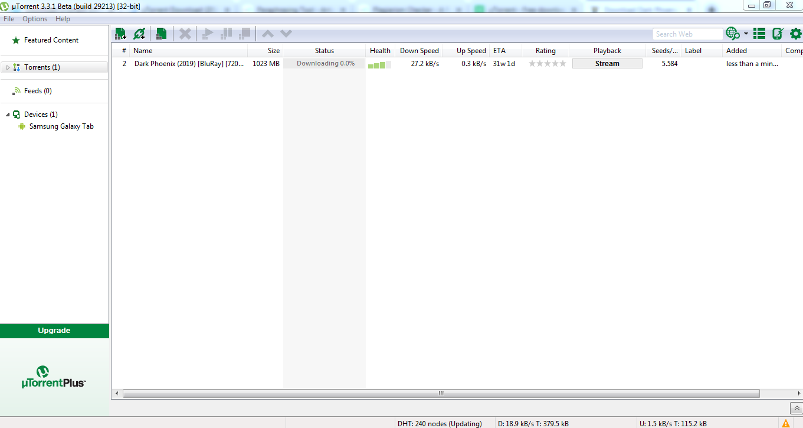803x428 pixels.
Task: Click the DHT: 240 nodes status entry
Action: [x=440, y=423]
